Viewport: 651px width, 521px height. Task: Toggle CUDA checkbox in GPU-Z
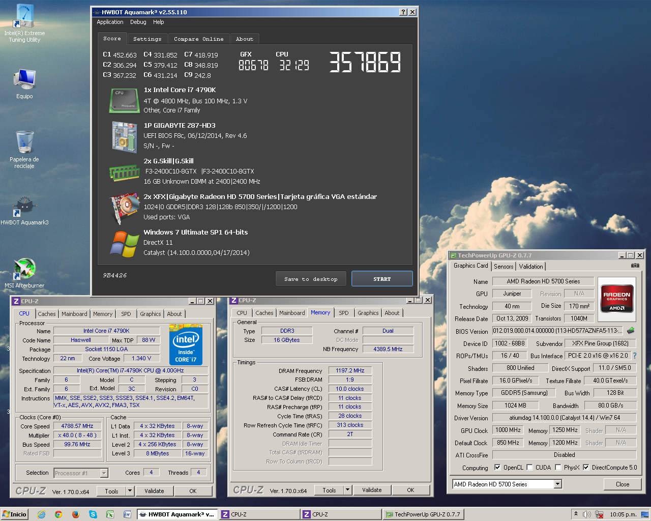(529, 467)
